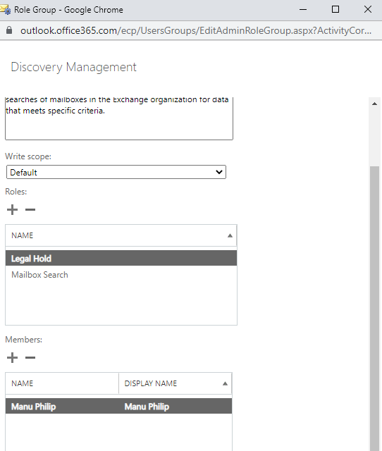Maximize the Role Group window
382x451 pixels.
335,9
